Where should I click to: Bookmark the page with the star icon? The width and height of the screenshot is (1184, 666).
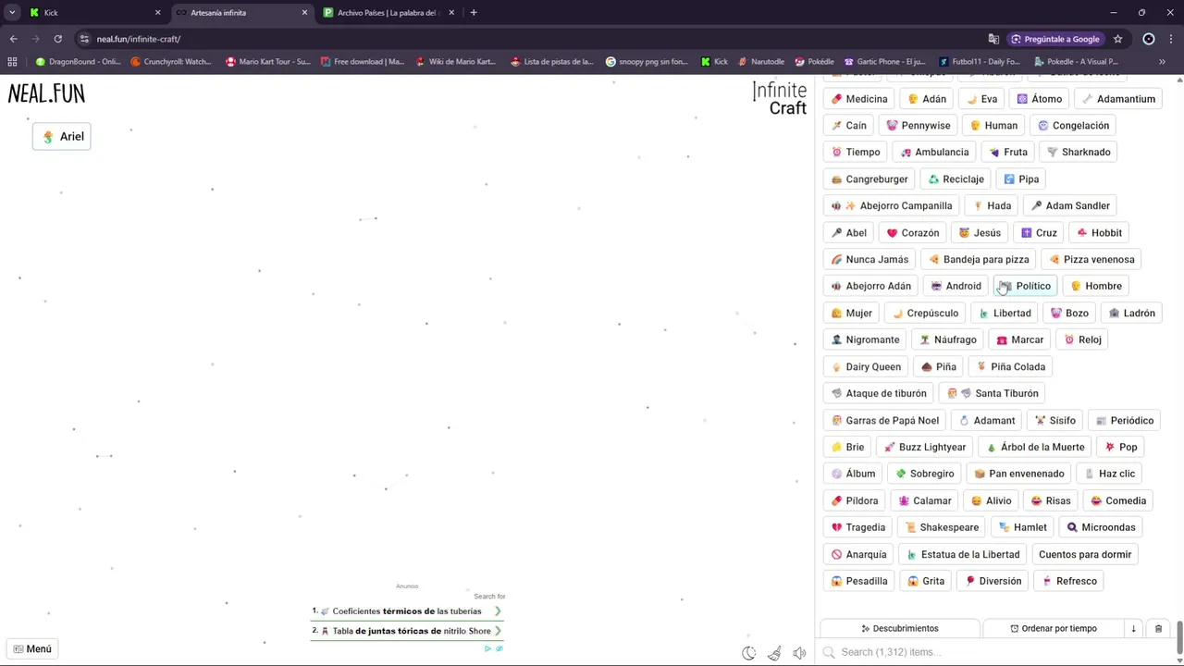1117,39
